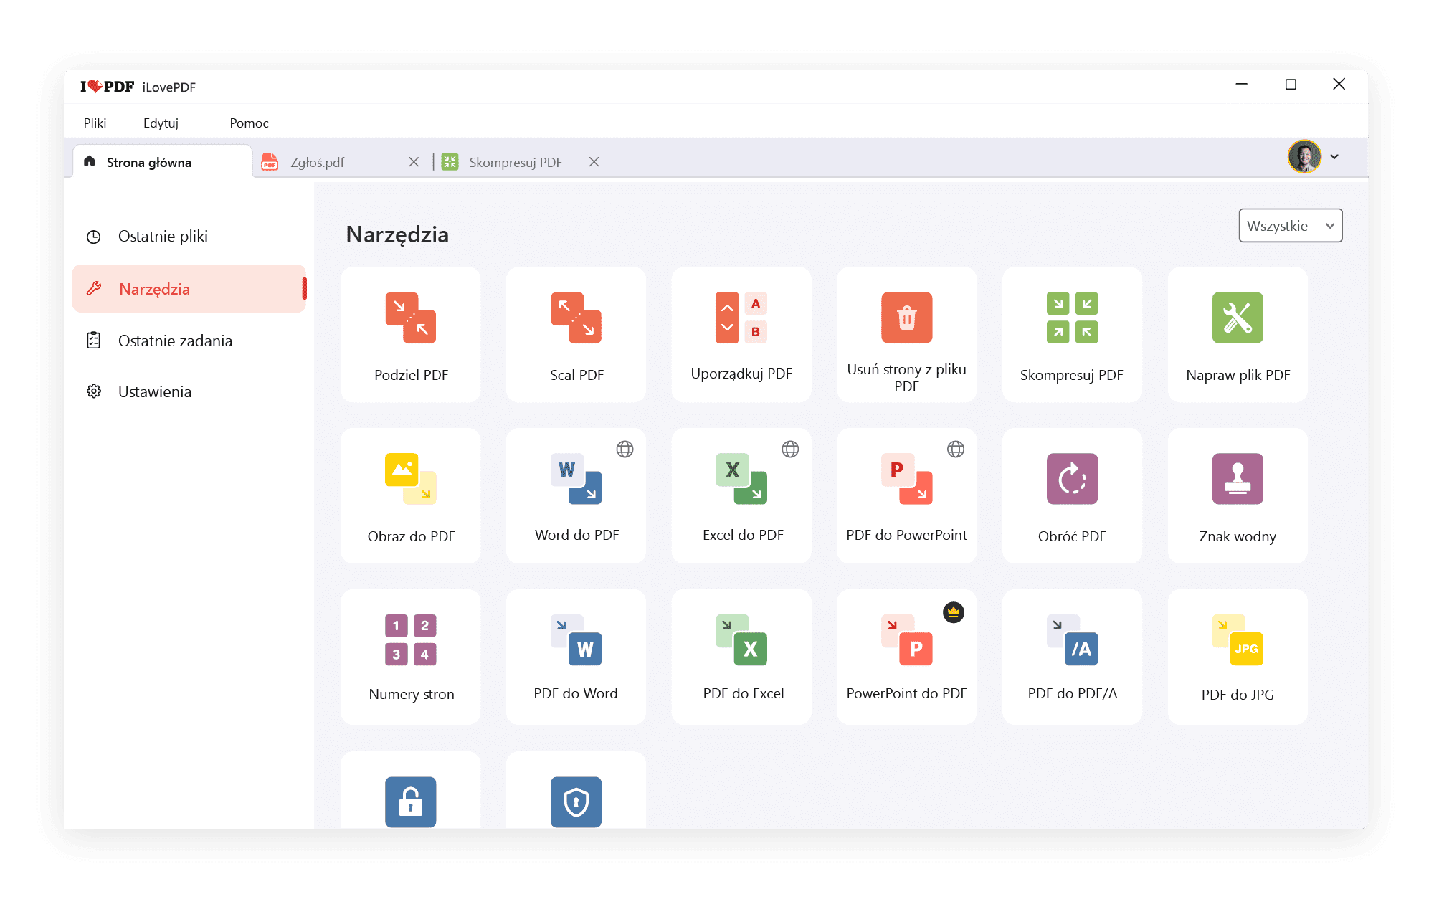
Task: Open the Podziel PDF tool
Action: coord(411,335)
